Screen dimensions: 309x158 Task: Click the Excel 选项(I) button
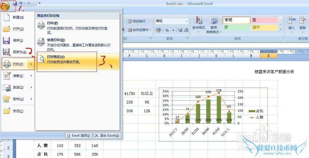[x=78, y=136]
